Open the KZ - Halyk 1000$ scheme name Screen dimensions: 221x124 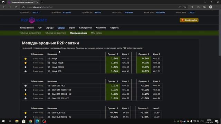tap(55, 63)
